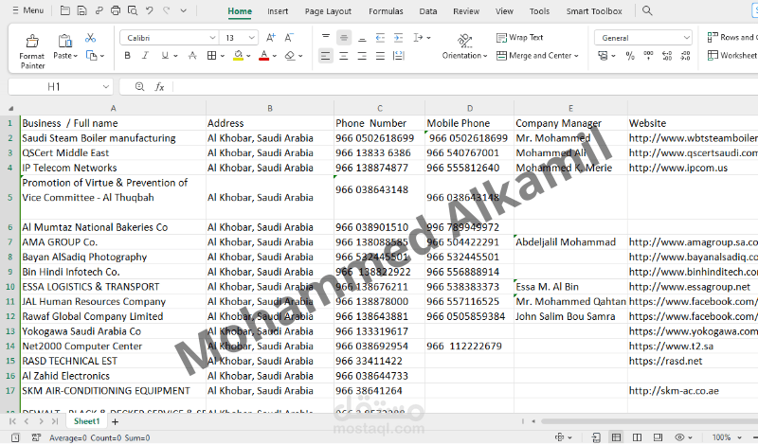
Task: Click the Distributed alignment icon
Action: 399,56
